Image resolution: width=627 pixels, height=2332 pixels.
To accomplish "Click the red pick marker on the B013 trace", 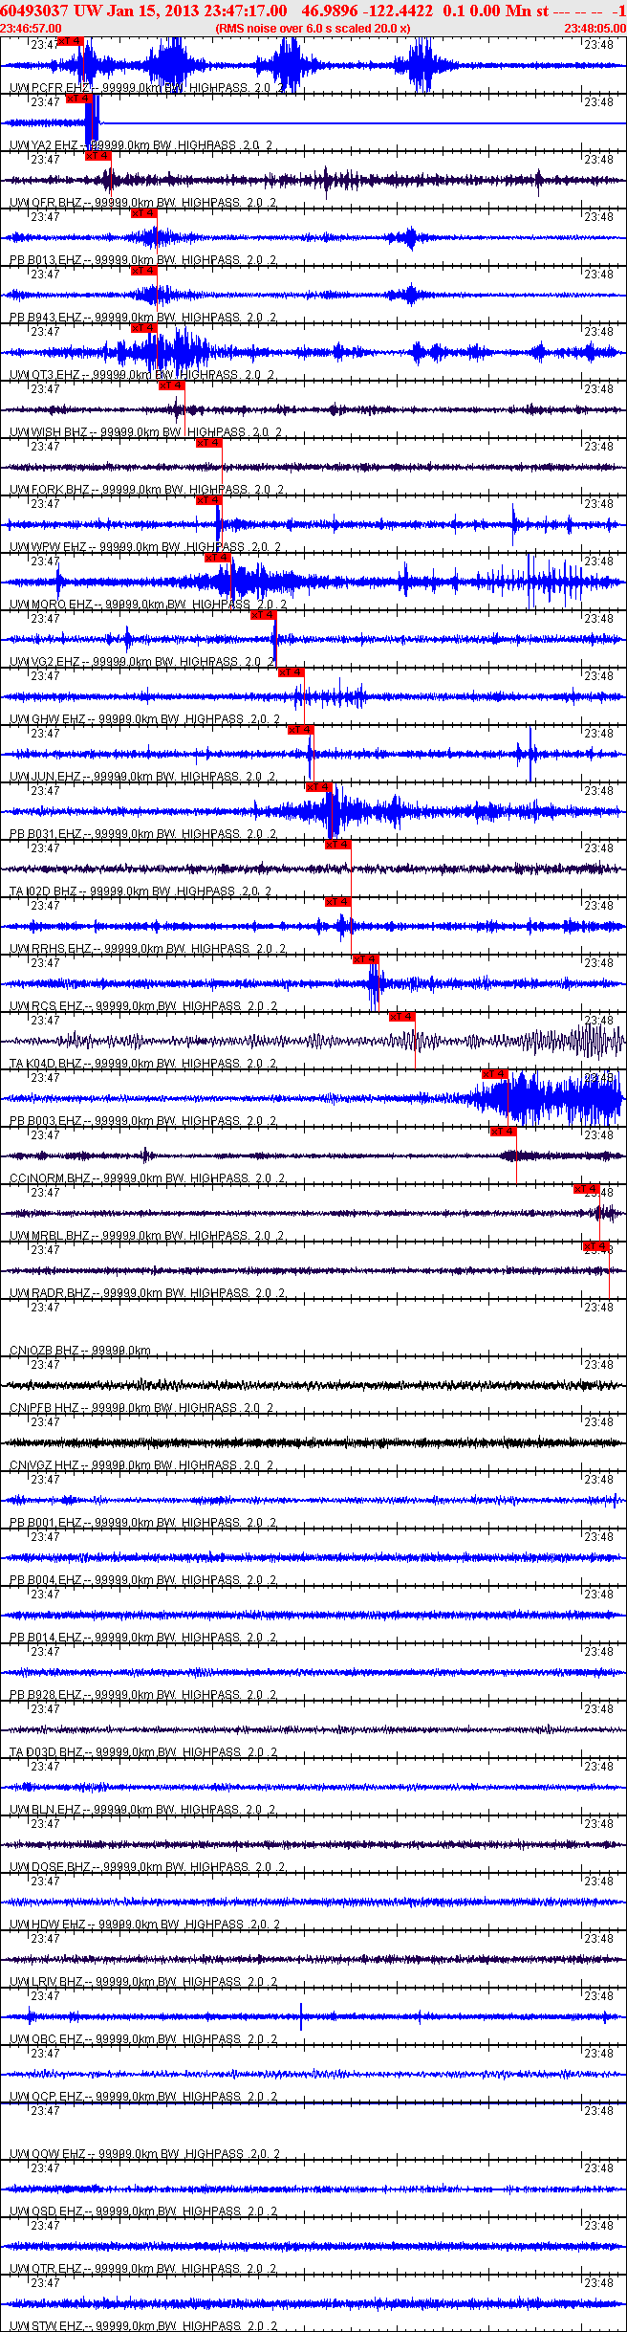I will [144, 213].
